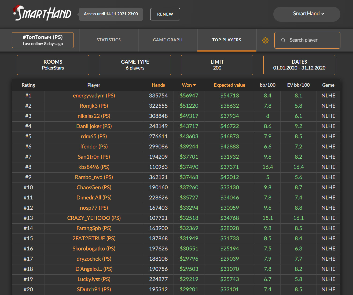Switch to the Game Graph tab

[x=168, y=40]
